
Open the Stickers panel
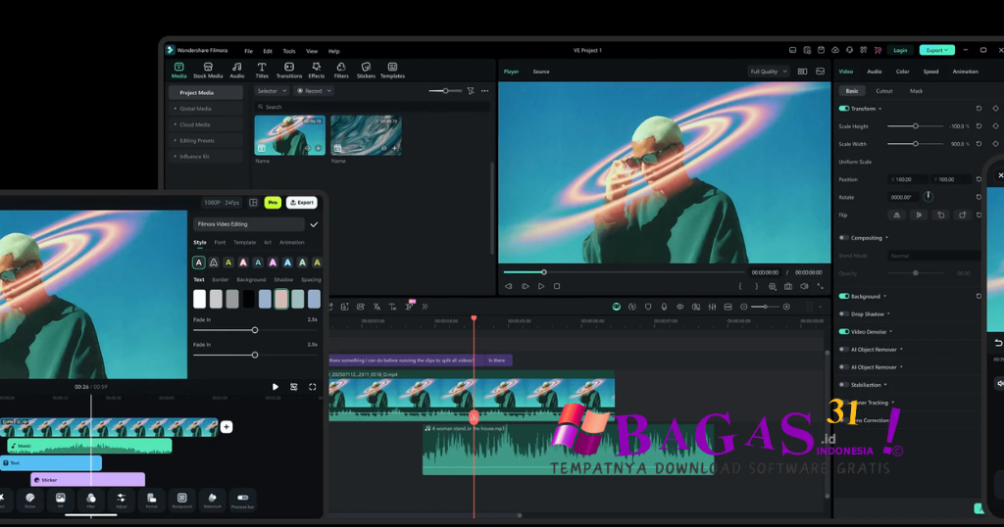point(366,71)
